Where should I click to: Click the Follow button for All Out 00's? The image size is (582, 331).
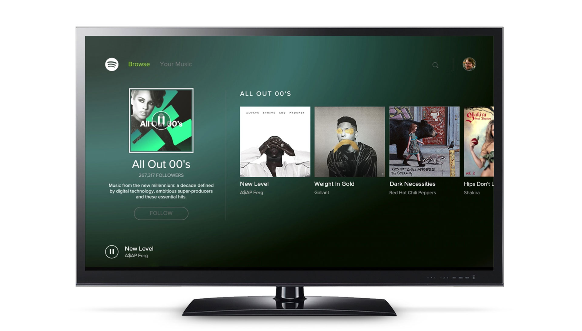(x=161, y=213)
